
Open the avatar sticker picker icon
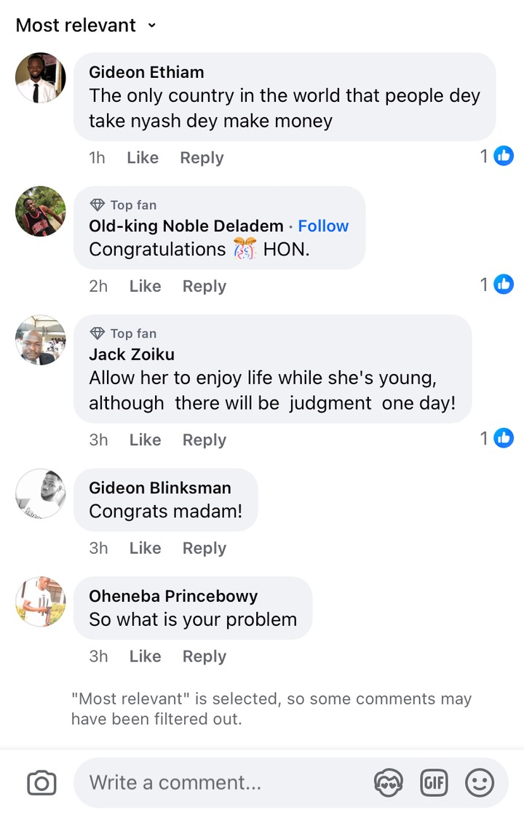tap(388, 783)
